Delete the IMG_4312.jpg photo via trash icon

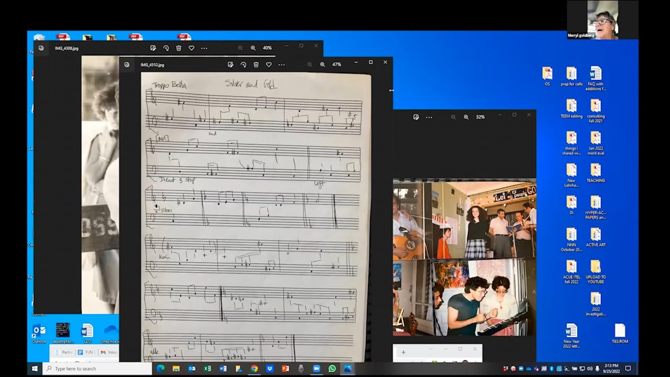pyautogui.click(x=256, y=64)
